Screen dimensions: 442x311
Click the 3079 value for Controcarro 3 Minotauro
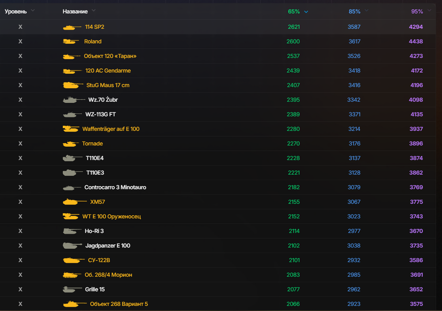coord(354,187)
